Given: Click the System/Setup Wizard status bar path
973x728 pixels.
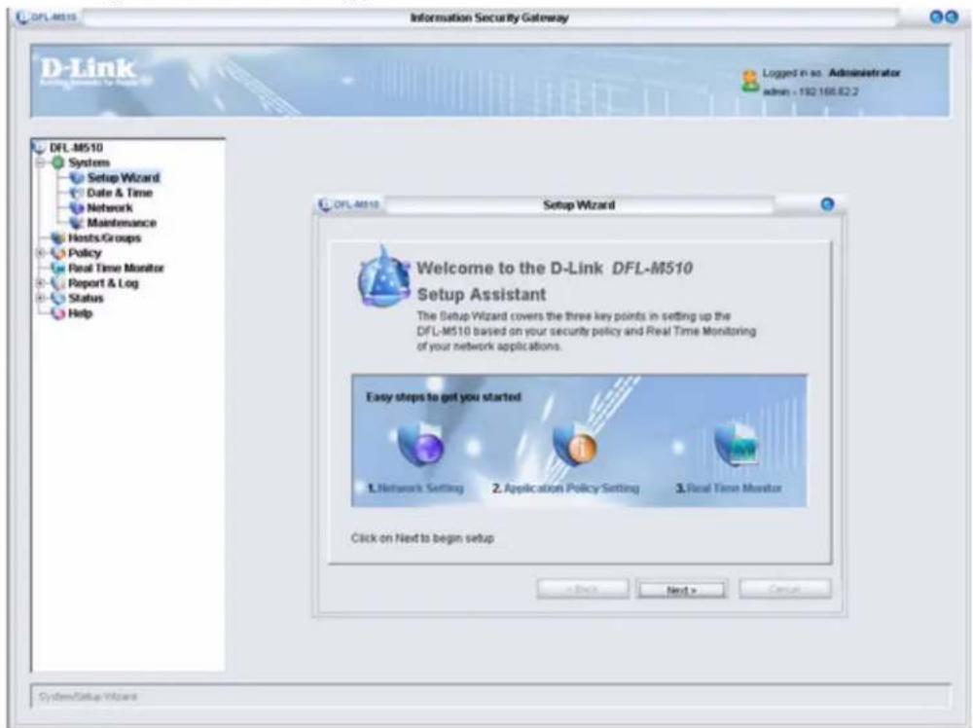Looking at the screenshot, I should click(x=88, y=697).
